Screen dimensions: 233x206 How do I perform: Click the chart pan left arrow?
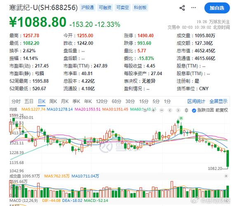(170, 110)
